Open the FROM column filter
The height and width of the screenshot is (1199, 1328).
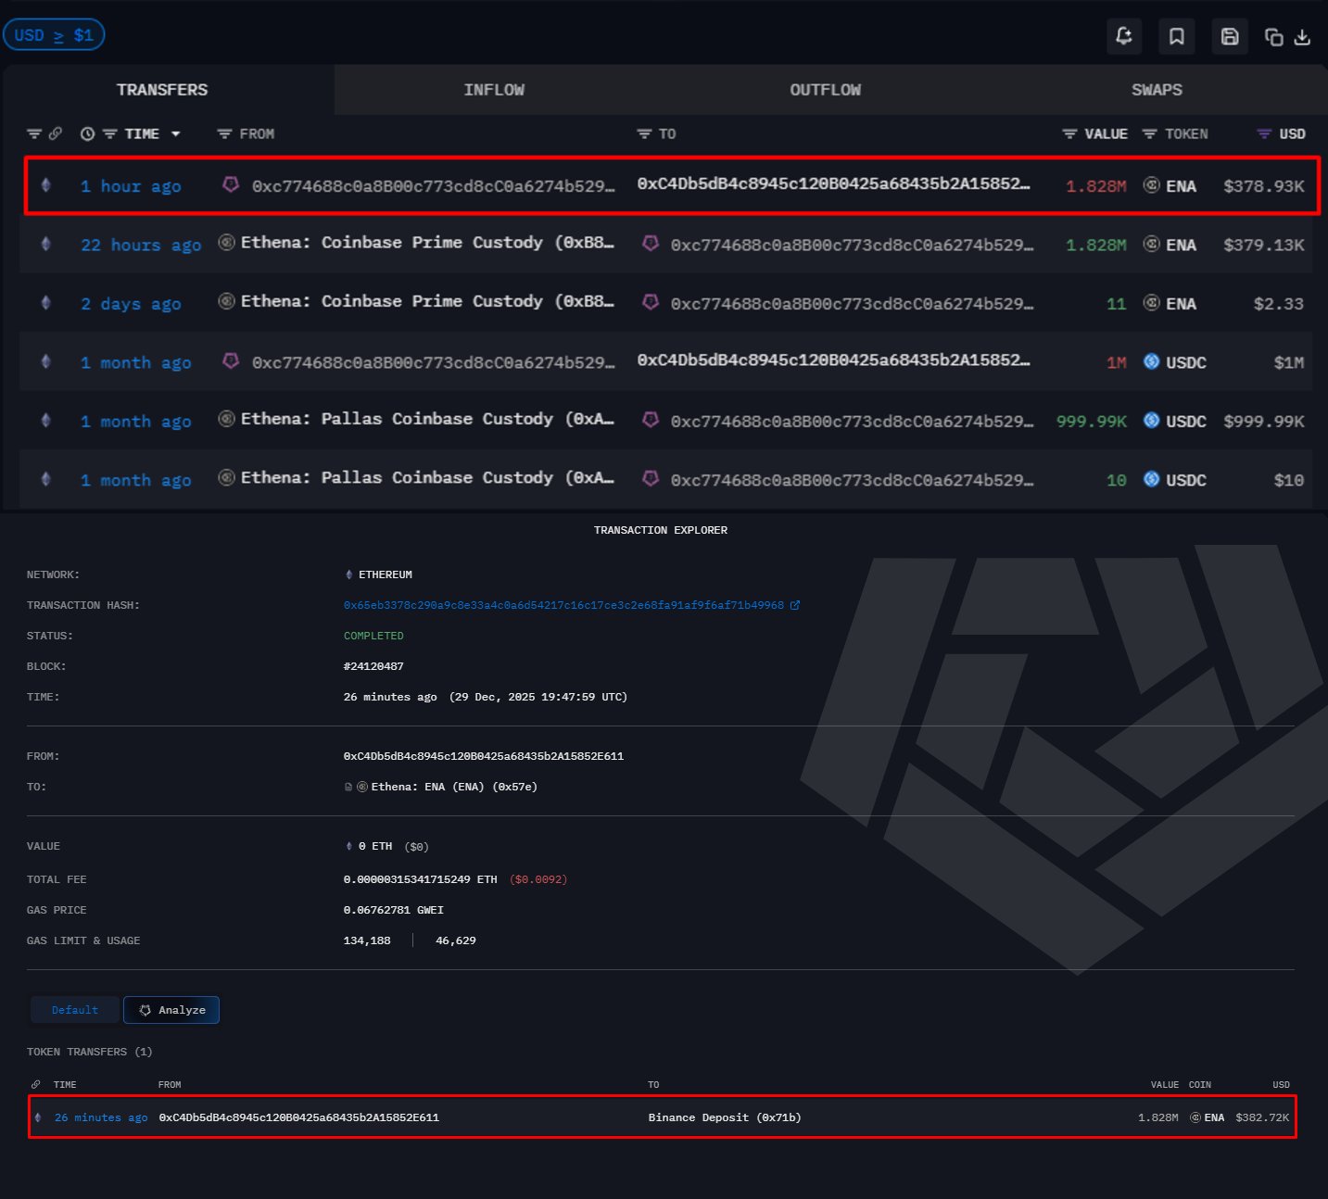224,134
